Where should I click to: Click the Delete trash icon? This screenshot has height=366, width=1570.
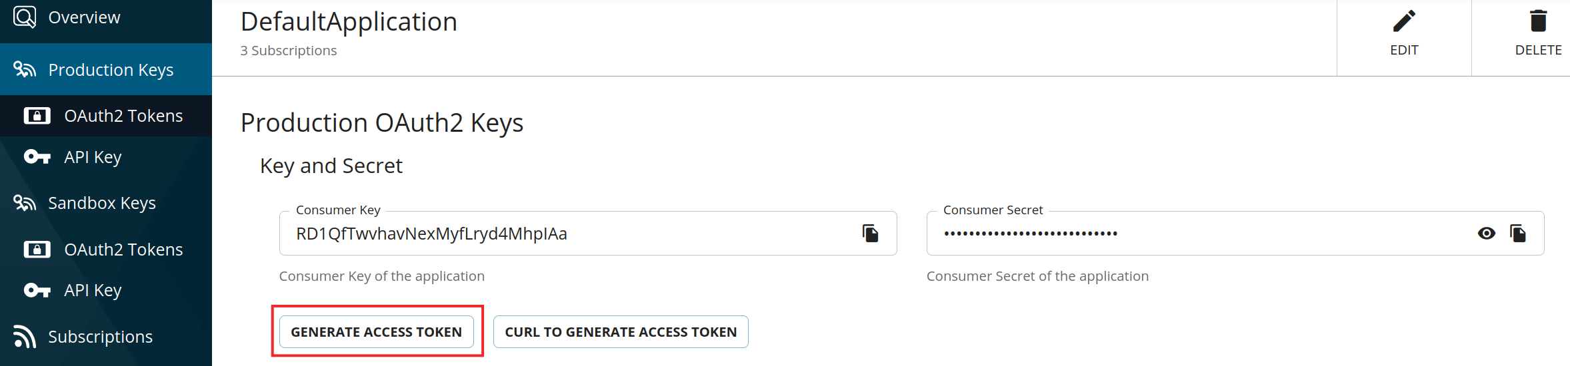tap(1538, 22)
